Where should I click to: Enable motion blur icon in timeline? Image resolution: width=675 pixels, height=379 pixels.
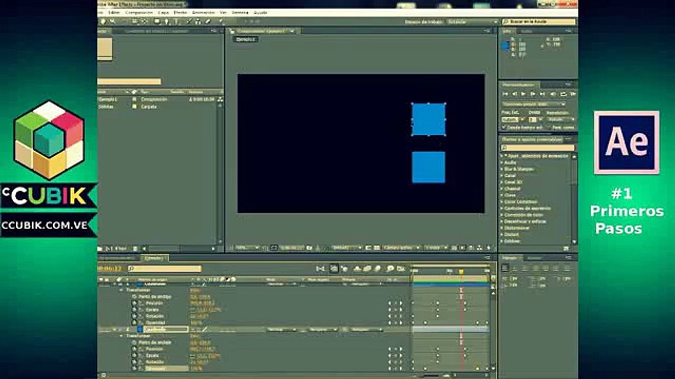(377, 268)
